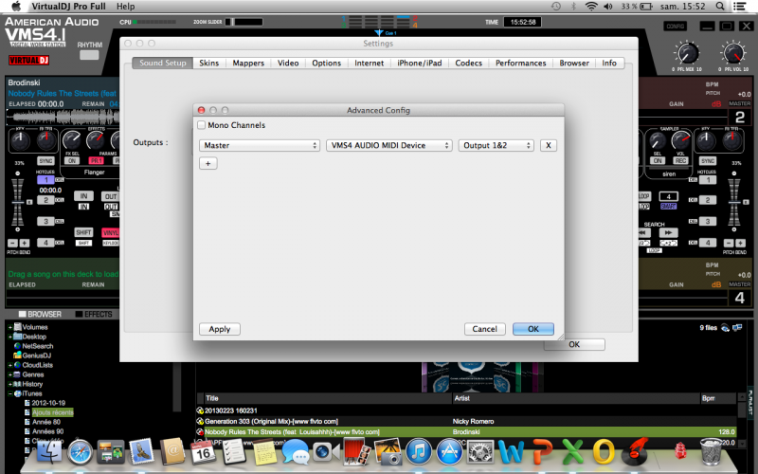
Task: Trigger hotcue 4 on the right deck
Action: pyautogui.click(x=708, y=243)
